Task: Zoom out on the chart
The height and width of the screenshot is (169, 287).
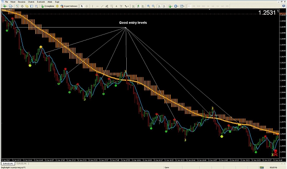Action: click(153, 6)
